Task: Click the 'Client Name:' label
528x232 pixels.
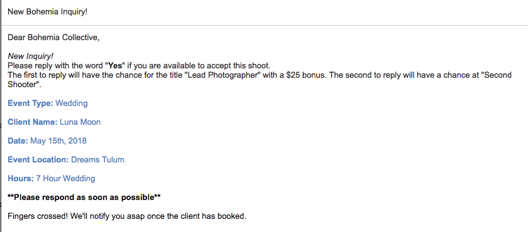Action: tap(32, 122)
